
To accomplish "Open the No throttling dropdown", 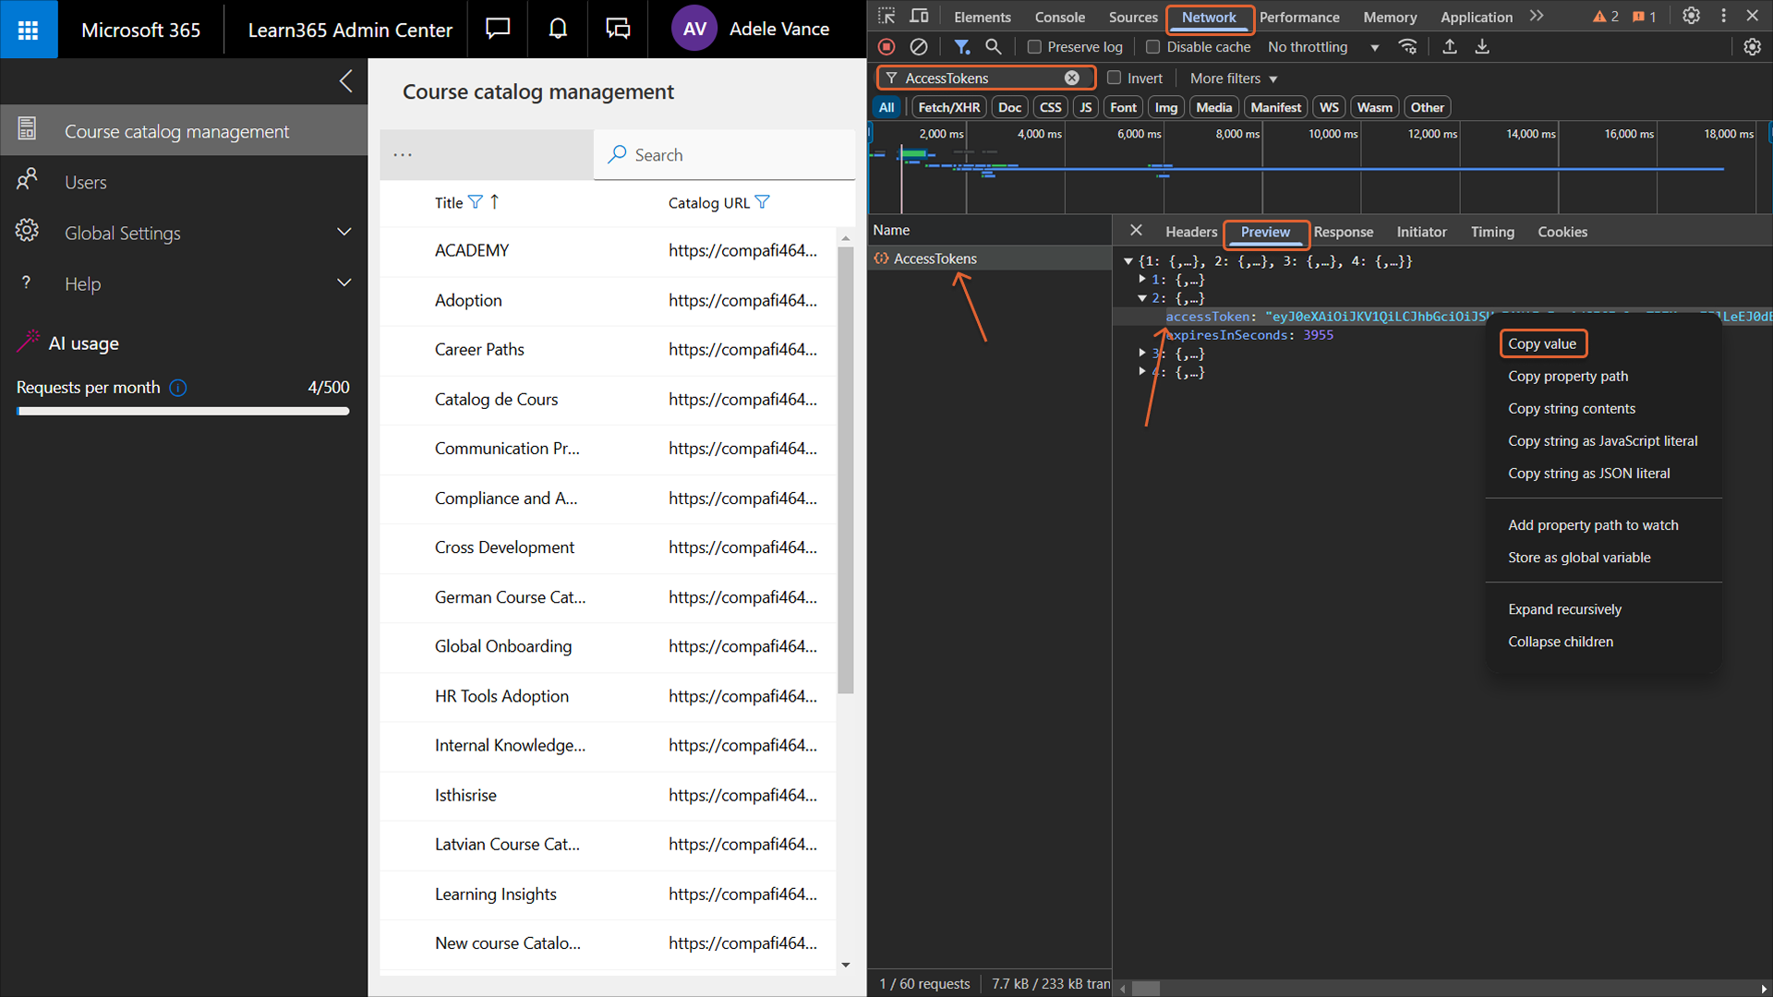I will [x=1322, y=47].
